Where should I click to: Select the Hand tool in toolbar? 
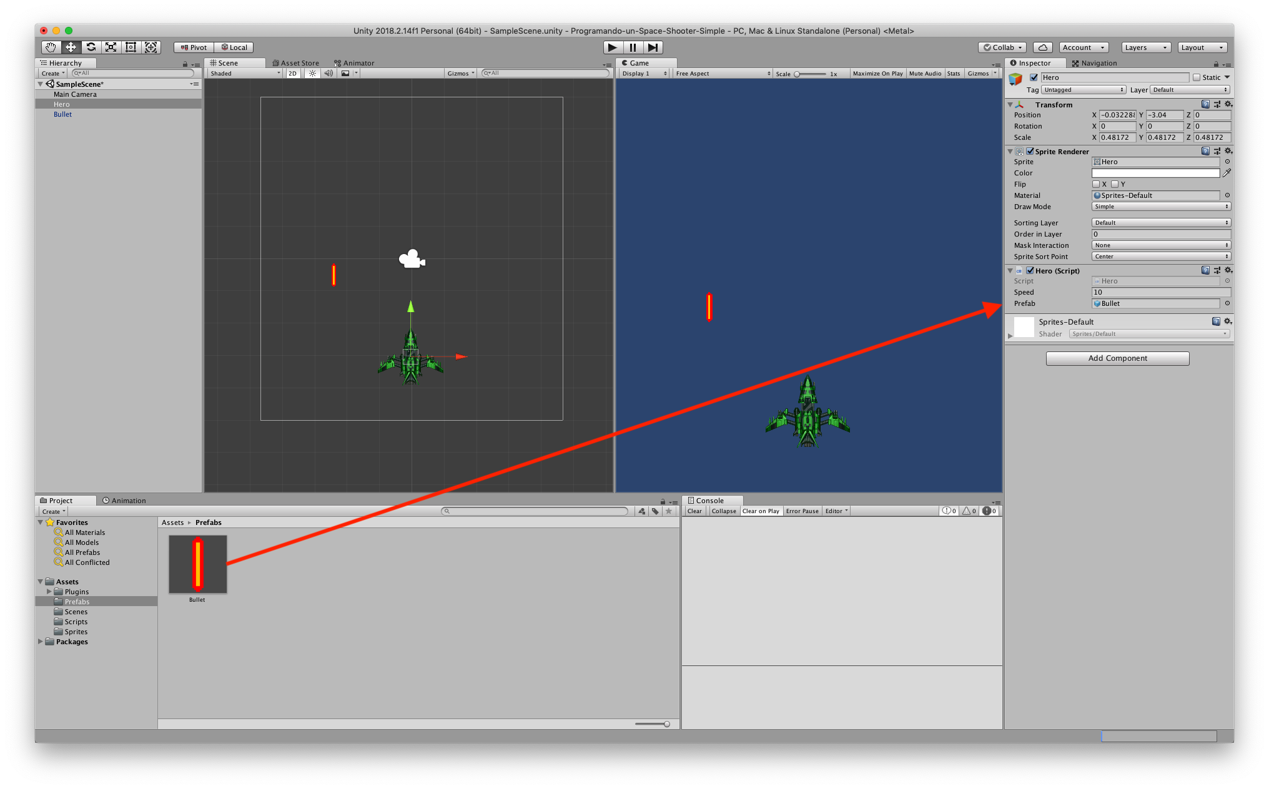pos(51,47)
